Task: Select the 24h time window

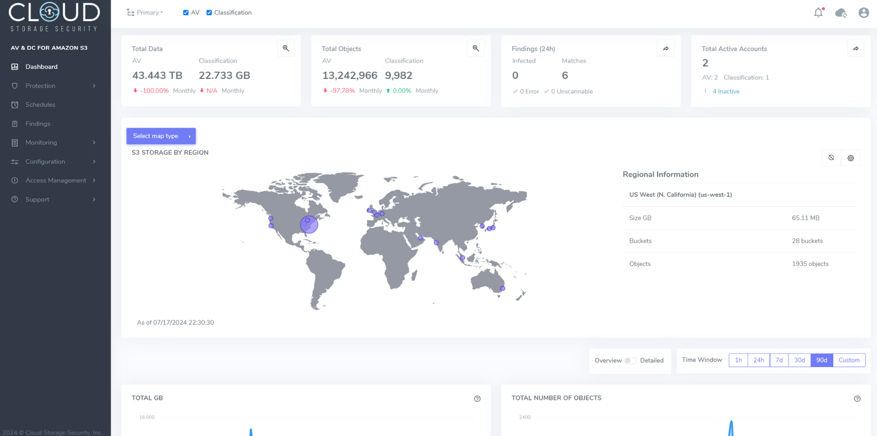Action: (759, 360)
